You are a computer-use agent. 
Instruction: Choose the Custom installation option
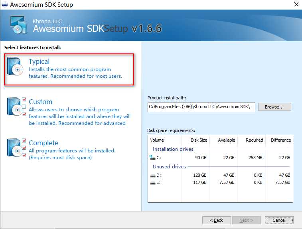click(69, 112)
